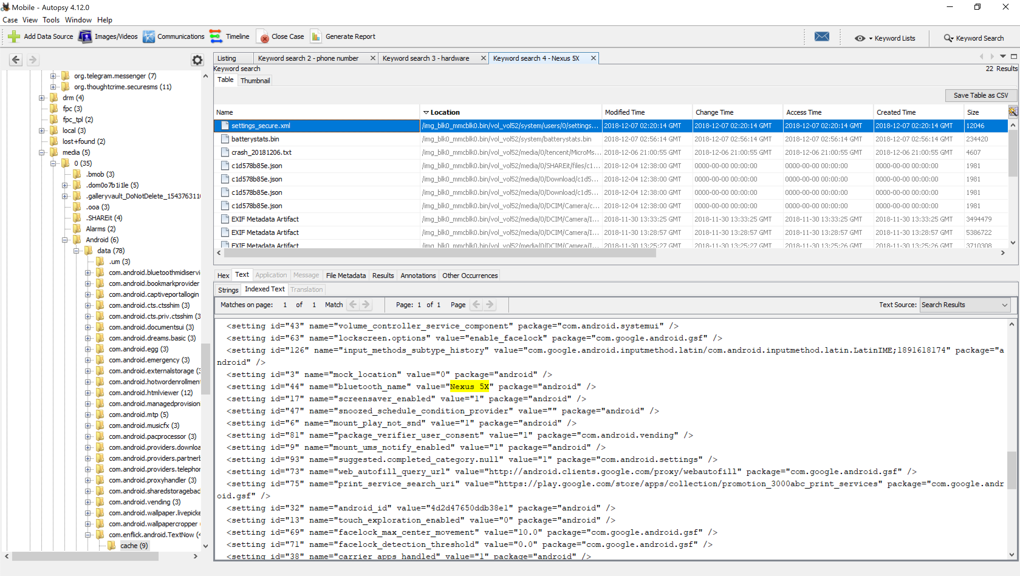
Task: Select the cache (9) folder in tree
Action: 134,546
